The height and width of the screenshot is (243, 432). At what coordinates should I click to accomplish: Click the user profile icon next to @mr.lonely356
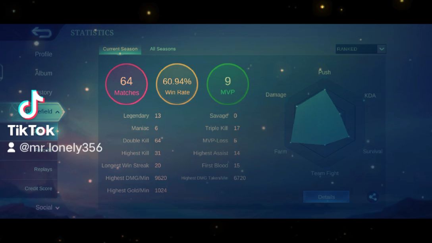pos(12,148)
